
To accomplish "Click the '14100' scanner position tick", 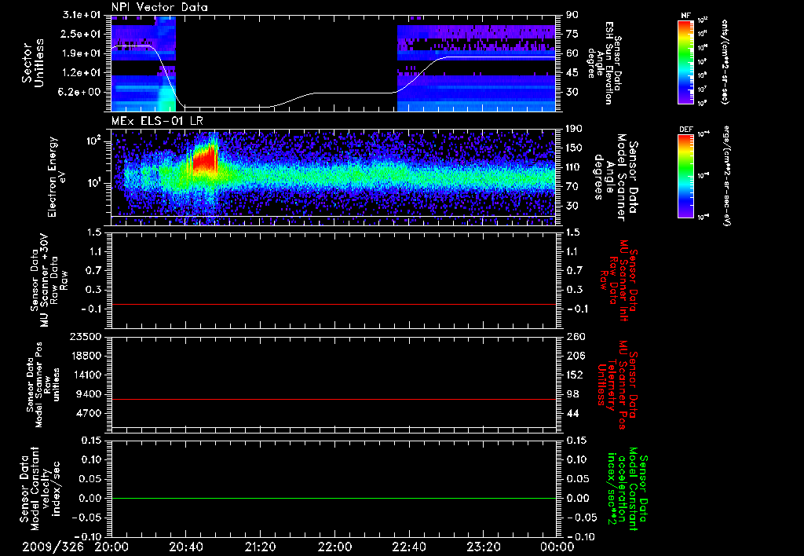I will (x=85, y=375).
